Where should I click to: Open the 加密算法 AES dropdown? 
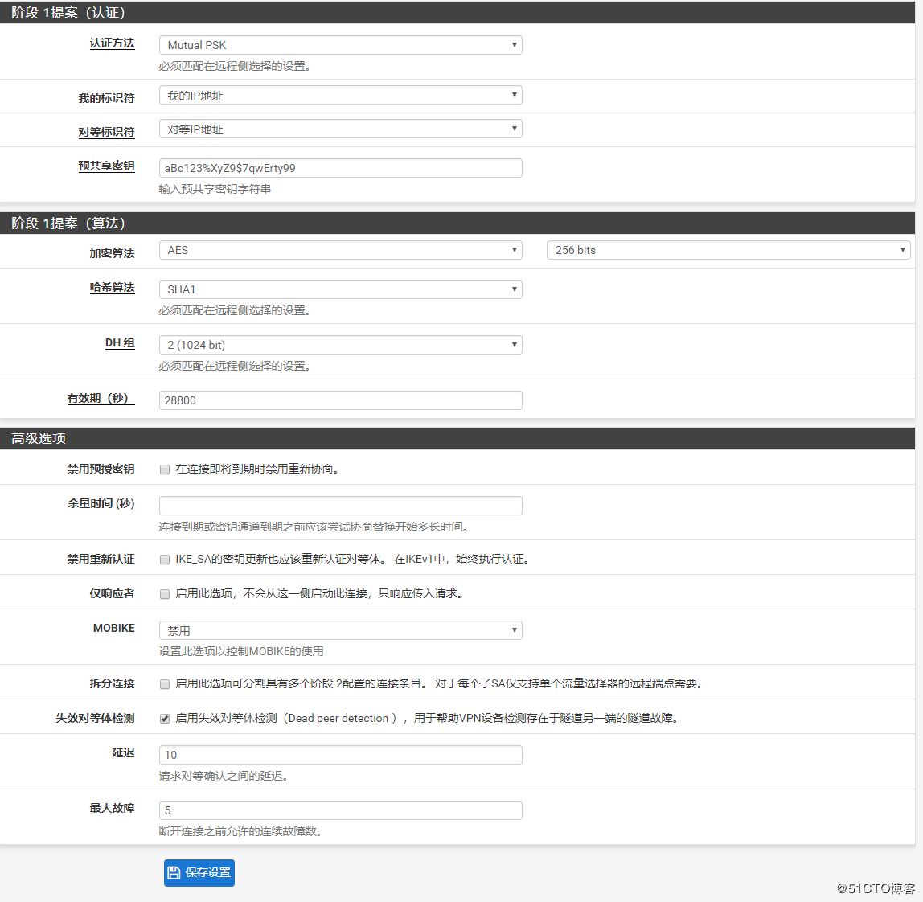[340, 250]
